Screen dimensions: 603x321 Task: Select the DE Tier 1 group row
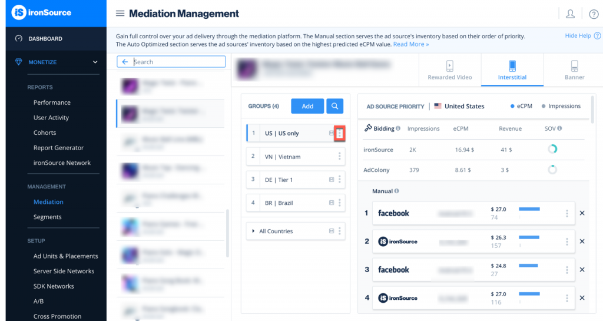pyautogui.click(x=296, y=180)
